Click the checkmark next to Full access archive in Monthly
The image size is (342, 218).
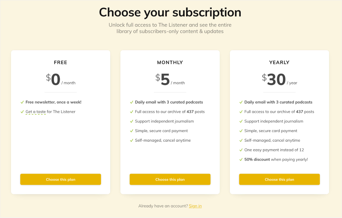pyautogui.click(x=132, y=112)
